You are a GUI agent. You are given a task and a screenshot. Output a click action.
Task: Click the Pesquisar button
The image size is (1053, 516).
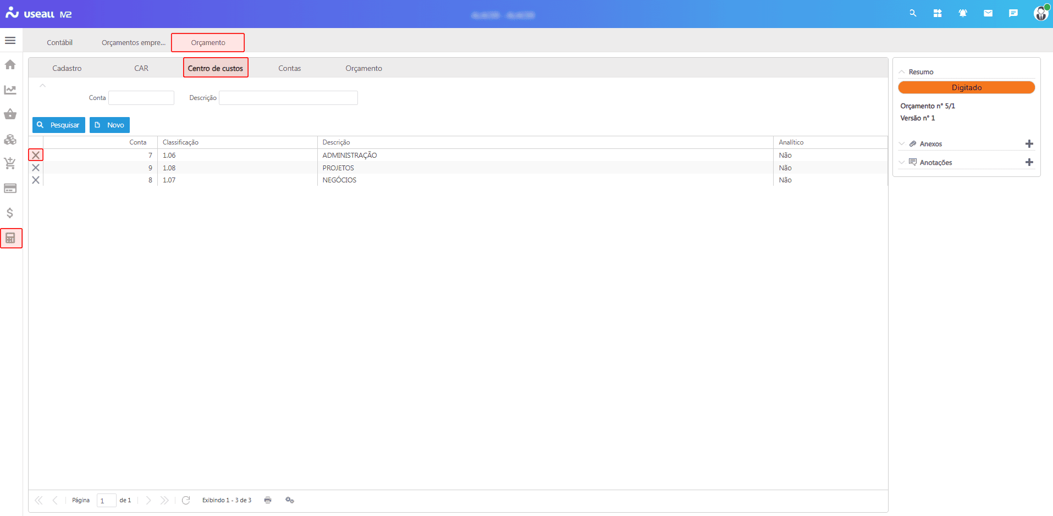(59, 125)
